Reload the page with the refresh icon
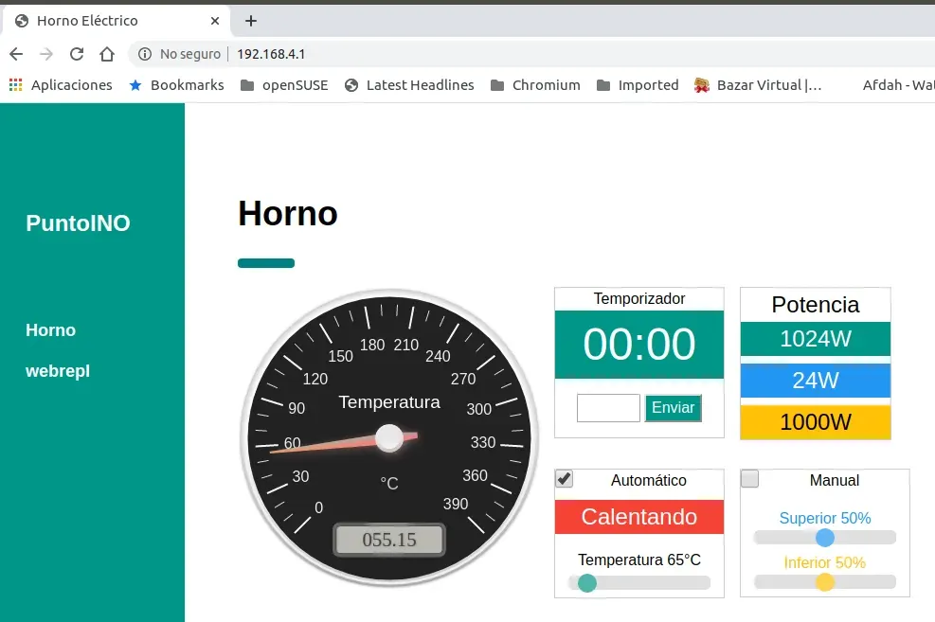935x622 pixels. (77, 54)
